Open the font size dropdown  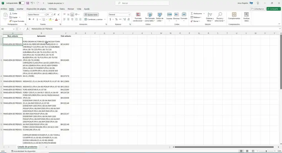[x=52, y=15]
